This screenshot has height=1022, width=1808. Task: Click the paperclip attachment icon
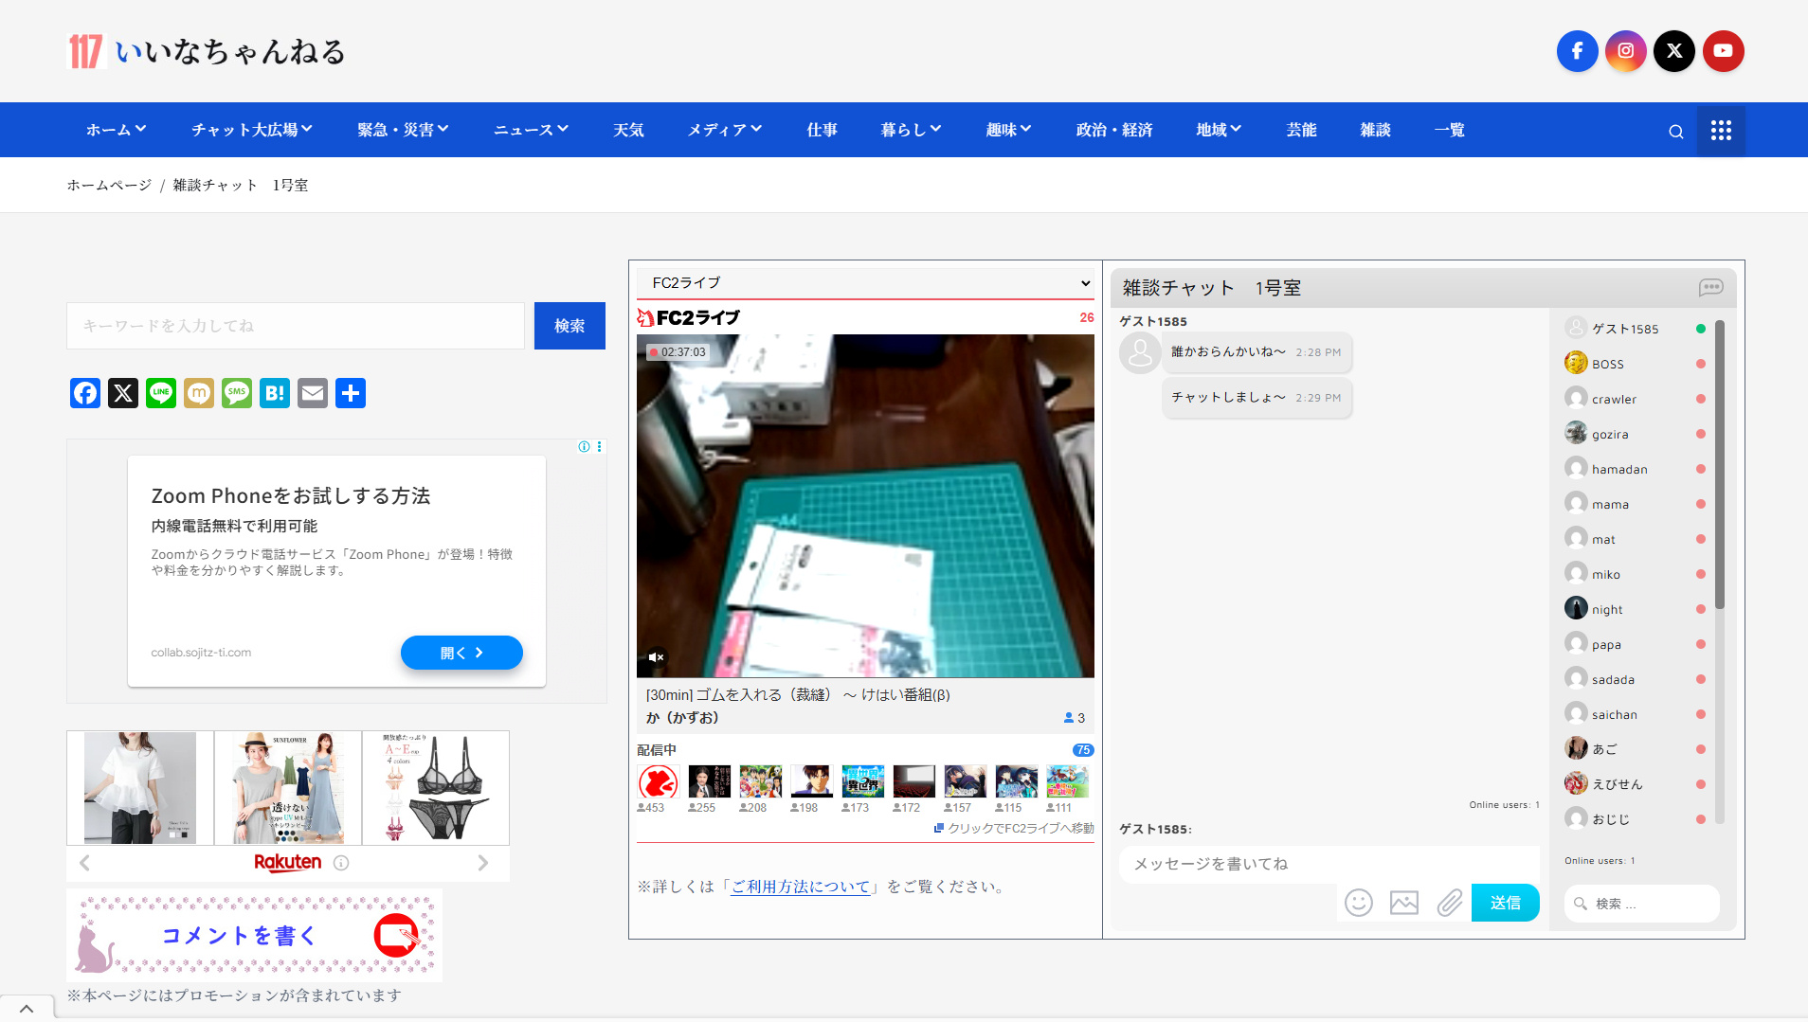[x=1449, y=903]
